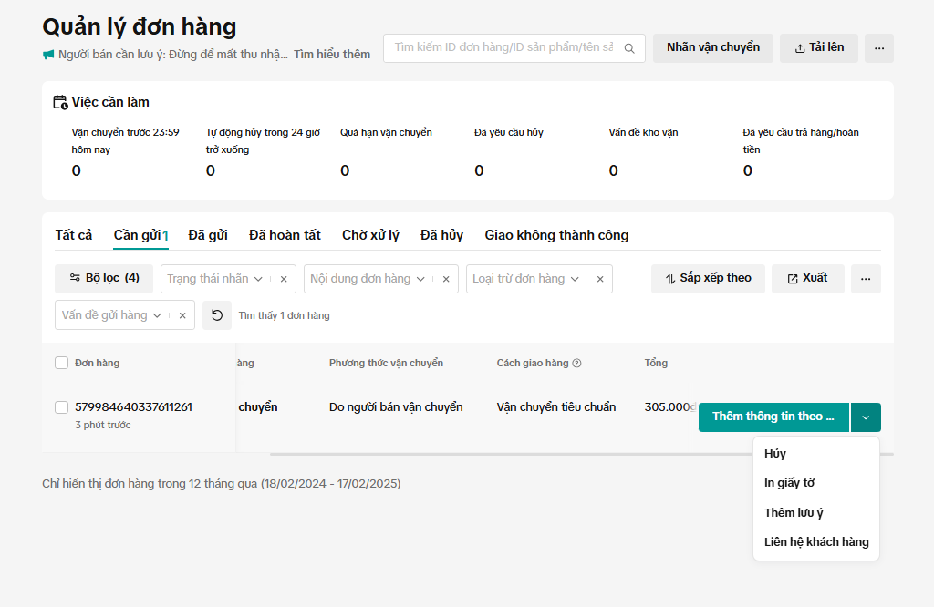This screenshot has height=607, width=934.
Task: Clear the Nội dung đơn hàng filter
Action: pos(446,279)
